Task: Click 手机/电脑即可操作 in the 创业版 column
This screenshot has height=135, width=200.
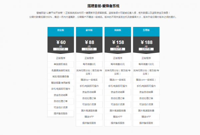Action: [x=61, y=89]
